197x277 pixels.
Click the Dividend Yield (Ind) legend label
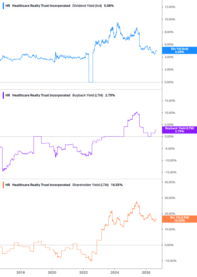[x=87, y=6]
